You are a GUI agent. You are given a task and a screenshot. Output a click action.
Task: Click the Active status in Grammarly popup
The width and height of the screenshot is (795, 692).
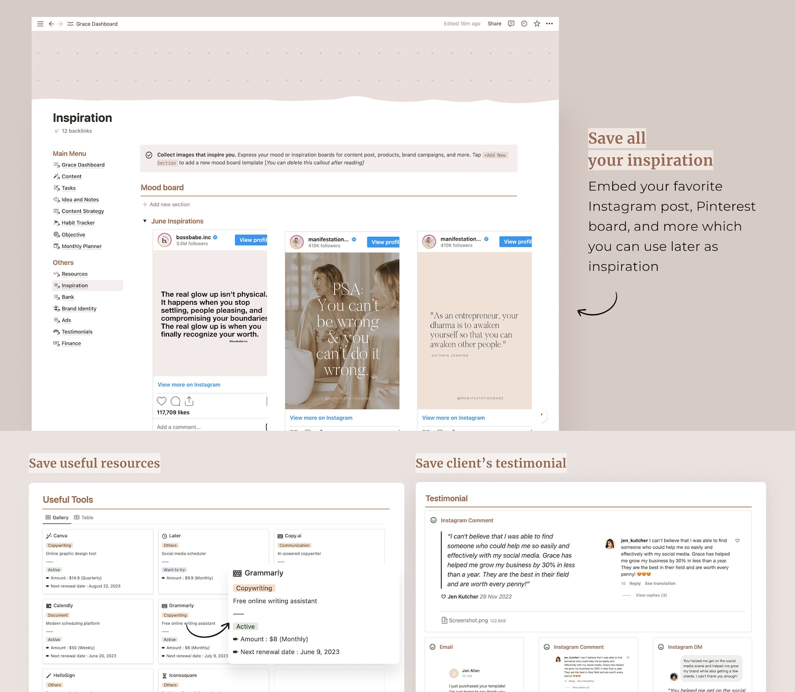(x=245, y=626)
